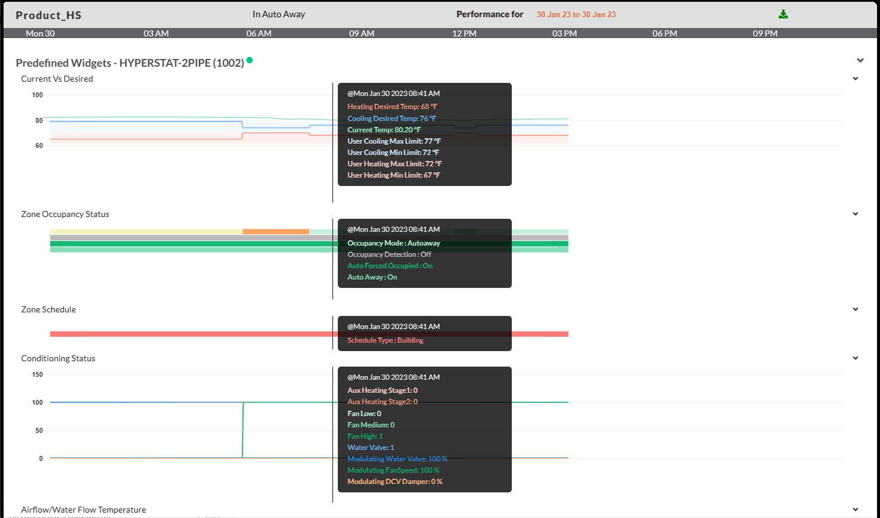880x518 pixels.
Task: Click the yellow segment in occupancy bar
Action: tap(146, 232)
